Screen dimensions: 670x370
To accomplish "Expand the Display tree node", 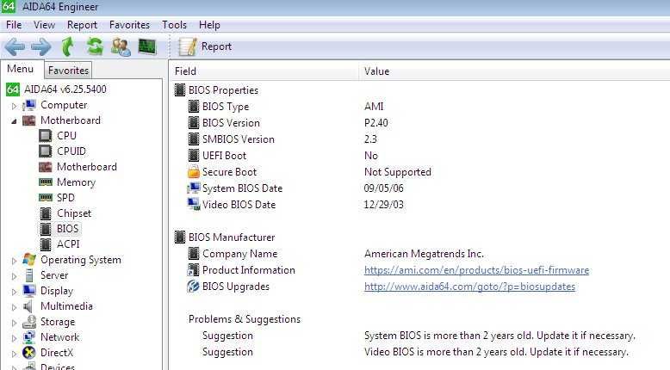I will [x=14, y=292].
